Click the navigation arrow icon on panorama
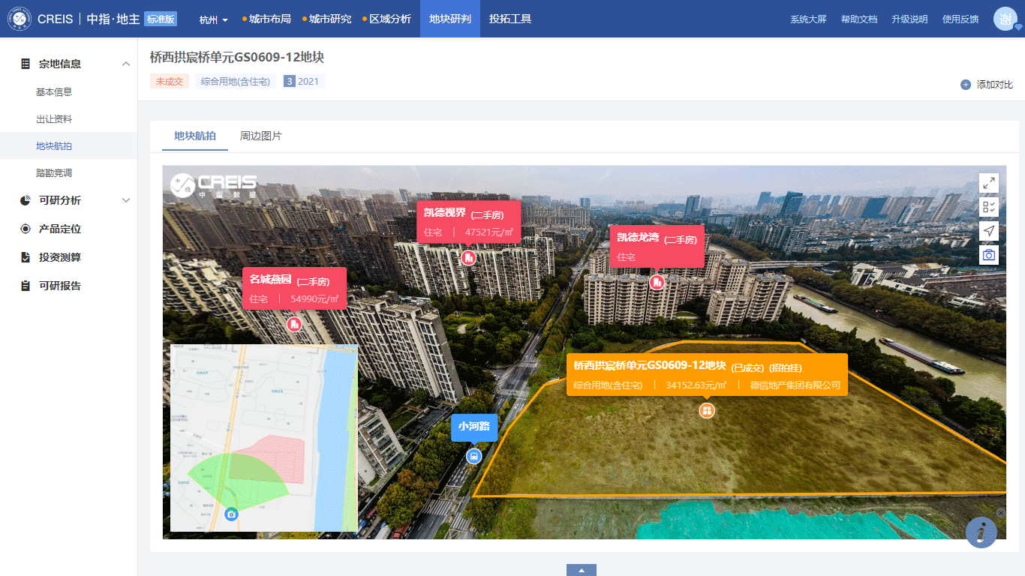This screenshot has width=1025, height=576. pyautogui.click(x=989, y=231)
